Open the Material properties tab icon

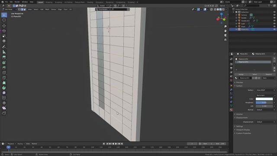(x=231, y=110)
